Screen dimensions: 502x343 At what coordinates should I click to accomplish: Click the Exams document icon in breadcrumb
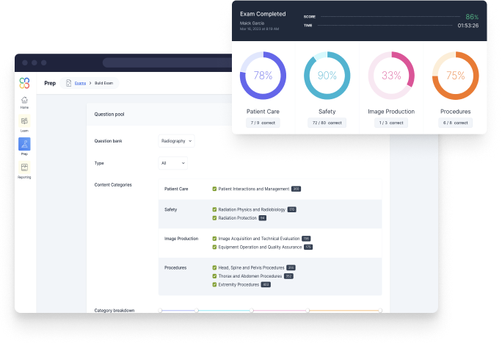click(x=69, y=83)
